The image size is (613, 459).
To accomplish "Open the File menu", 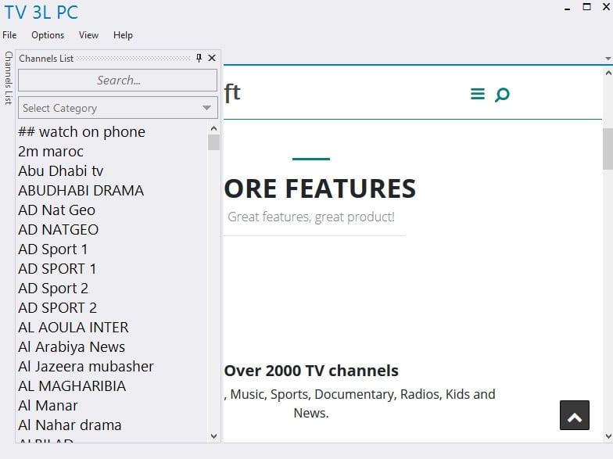I will [9, 35].
